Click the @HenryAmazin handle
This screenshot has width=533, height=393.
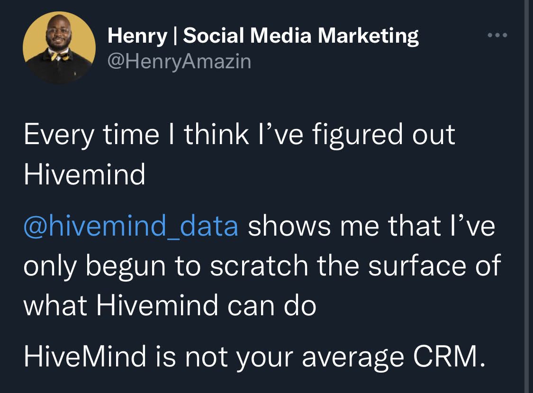point(179,62)
